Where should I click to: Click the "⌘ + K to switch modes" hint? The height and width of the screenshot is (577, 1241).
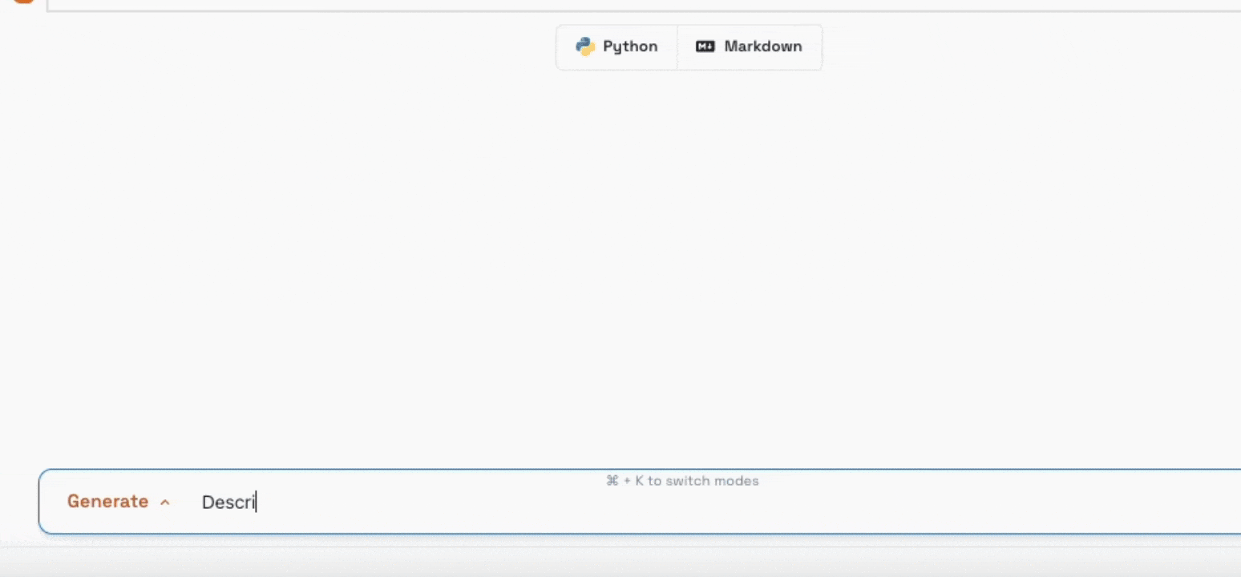click(682, 481)
